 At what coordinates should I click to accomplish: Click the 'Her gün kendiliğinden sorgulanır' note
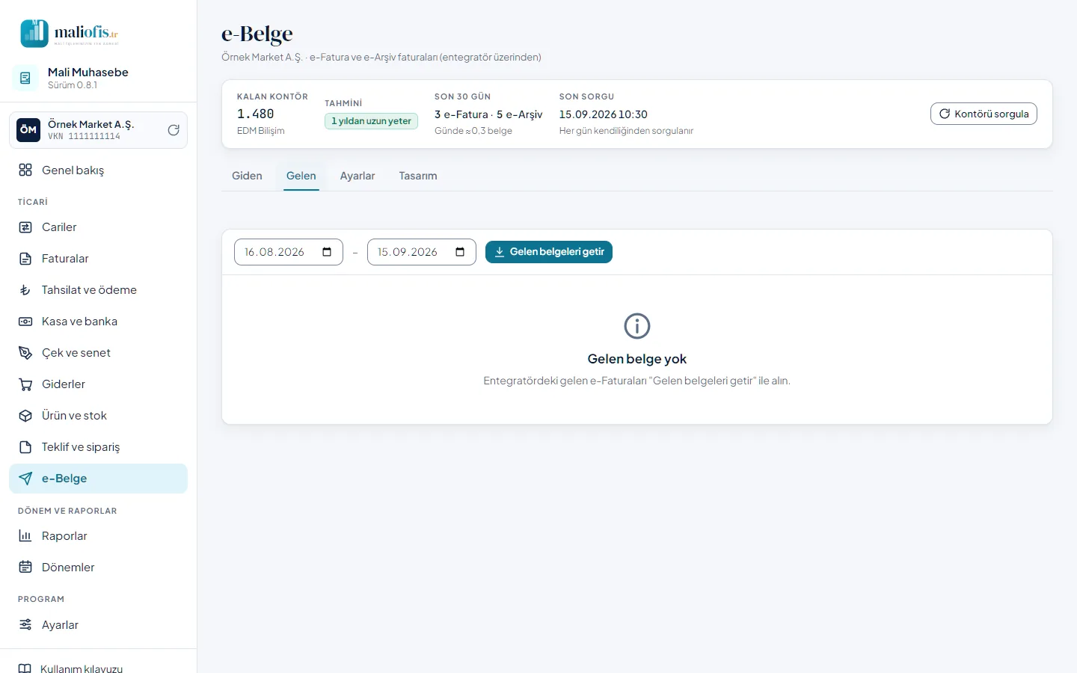(627, 131)
